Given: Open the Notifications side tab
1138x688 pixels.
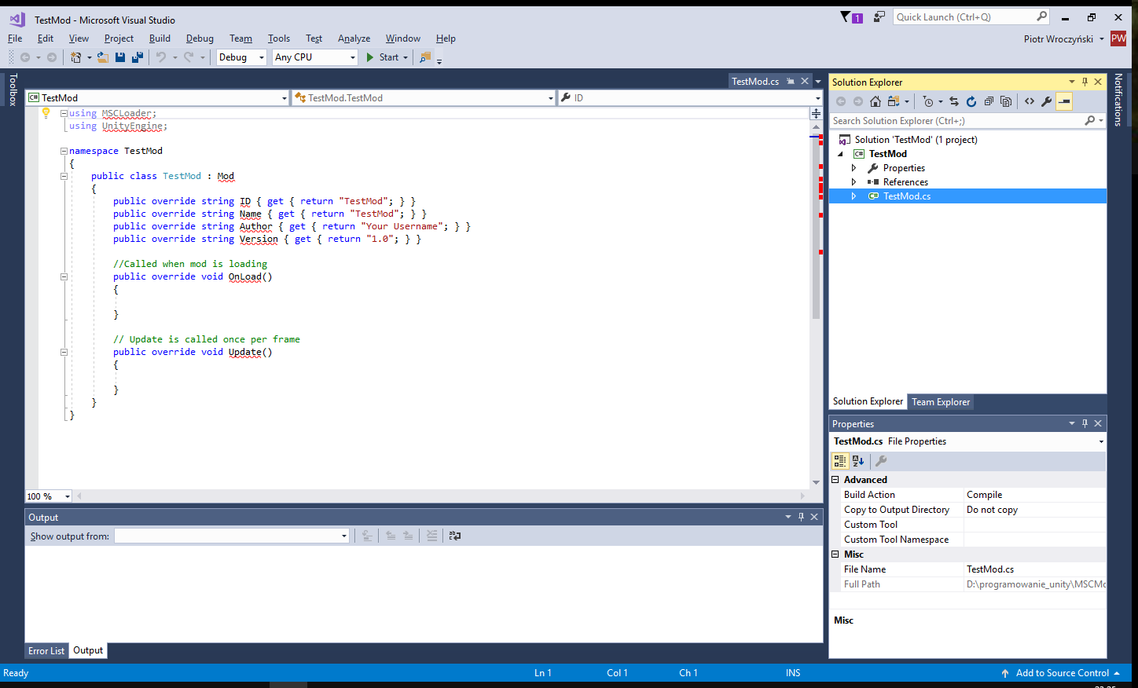Looking at the screenshot, I should [x=1118, y=100].
